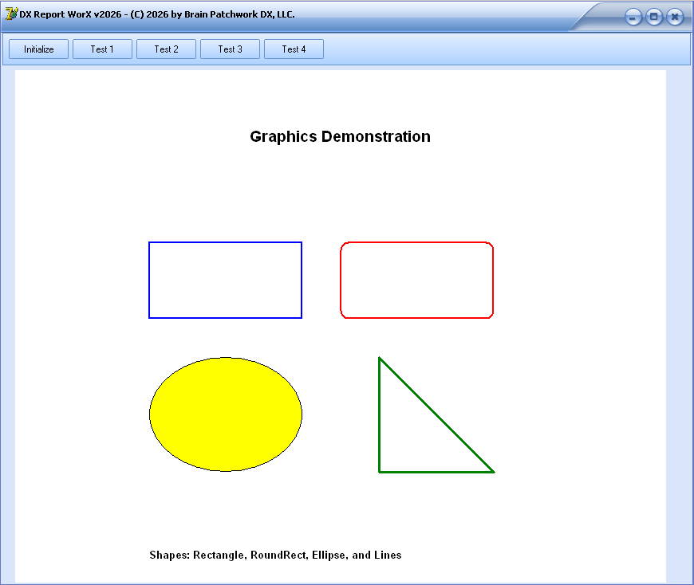
Task: Click the Graphics Demonstration heading
Action: click(340, 136)
